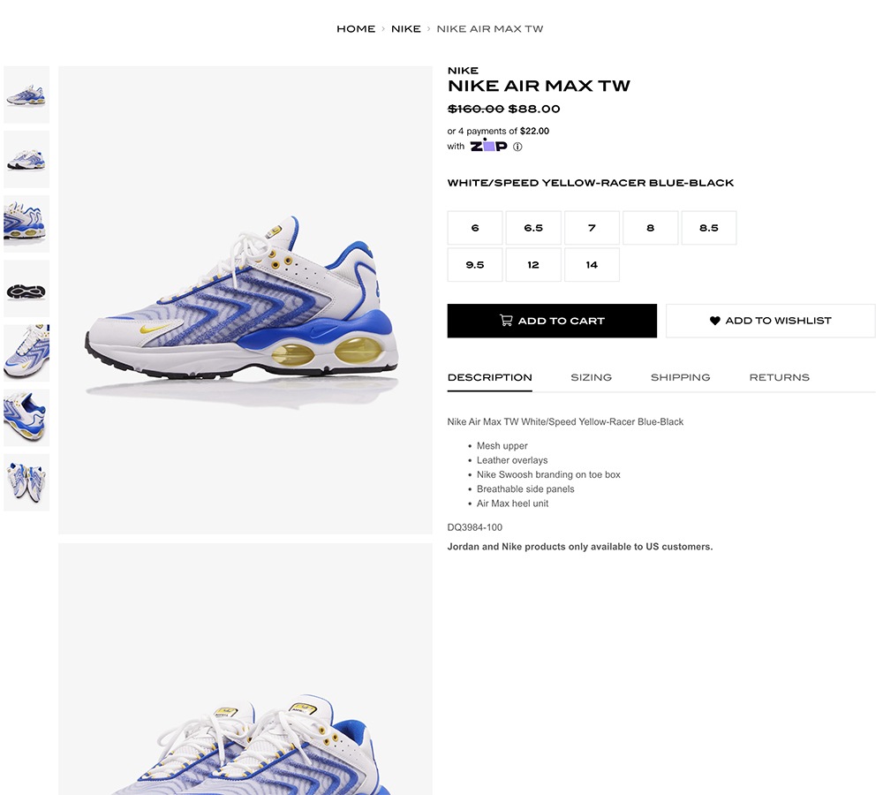The height and width of the screenshot is (795, 883).
Task: View the Returns tab
Action: click(x=780, y=377)
